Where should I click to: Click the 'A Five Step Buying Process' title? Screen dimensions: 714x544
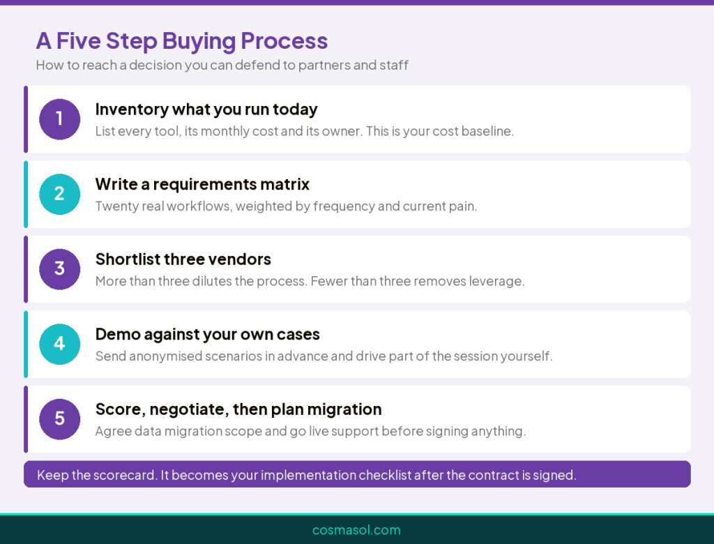(x=182, y=41)
